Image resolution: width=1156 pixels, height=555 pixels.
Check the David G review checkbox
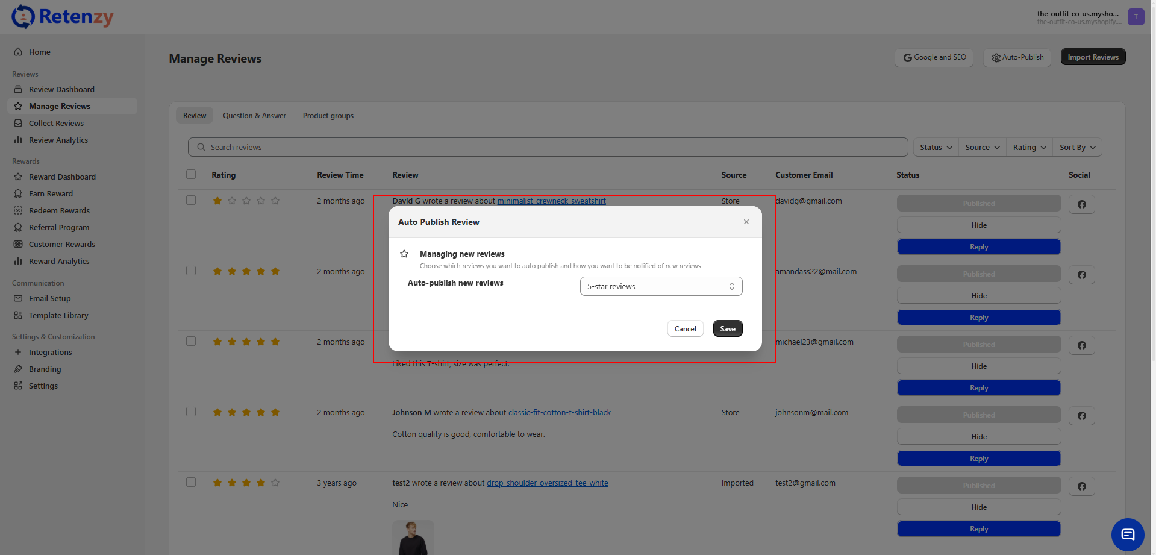tap(191, 200)
